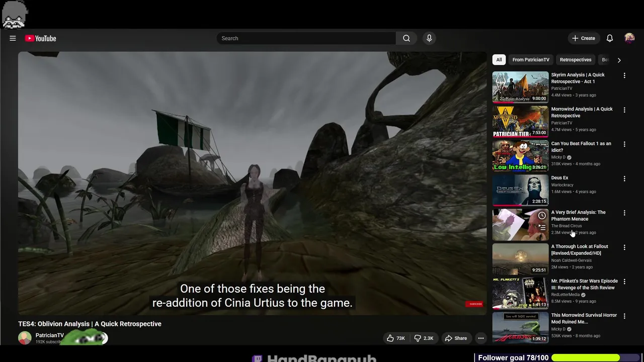
Task: Visit Noah Caldwell-Gervais channel name
Action: [571, 260]
